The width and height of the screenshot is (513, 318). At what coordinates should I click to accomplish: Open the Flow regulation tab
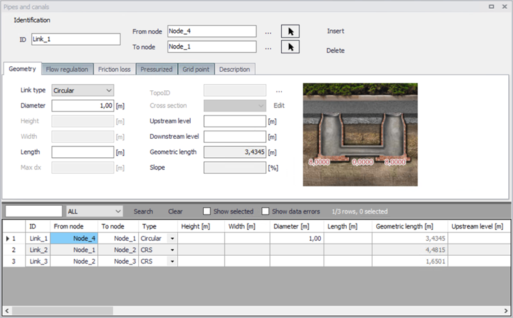pyautogui.click(x=67, y=69)
